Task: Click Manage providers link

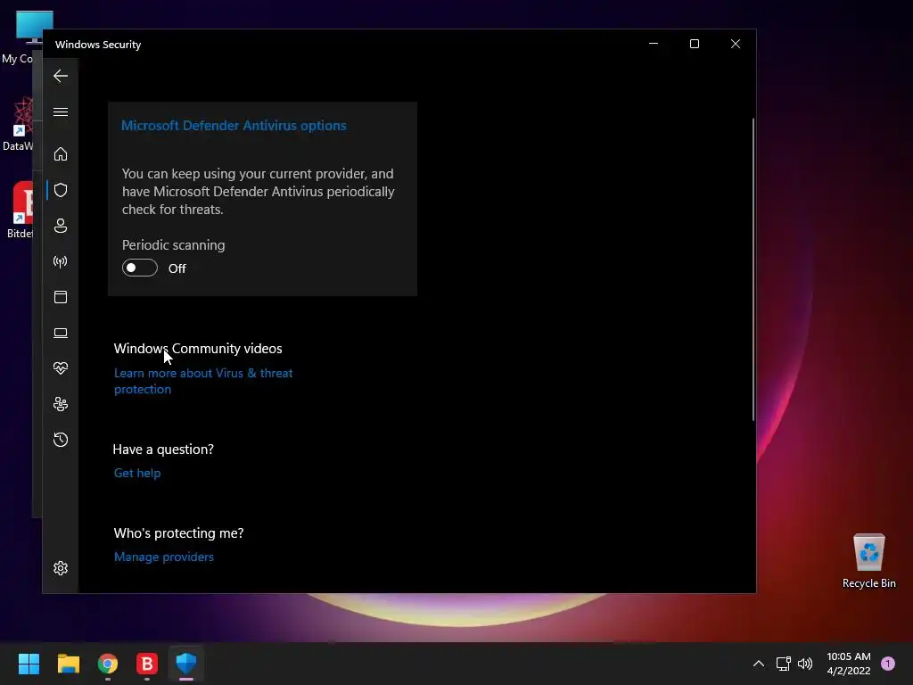Action: [164, 557]
